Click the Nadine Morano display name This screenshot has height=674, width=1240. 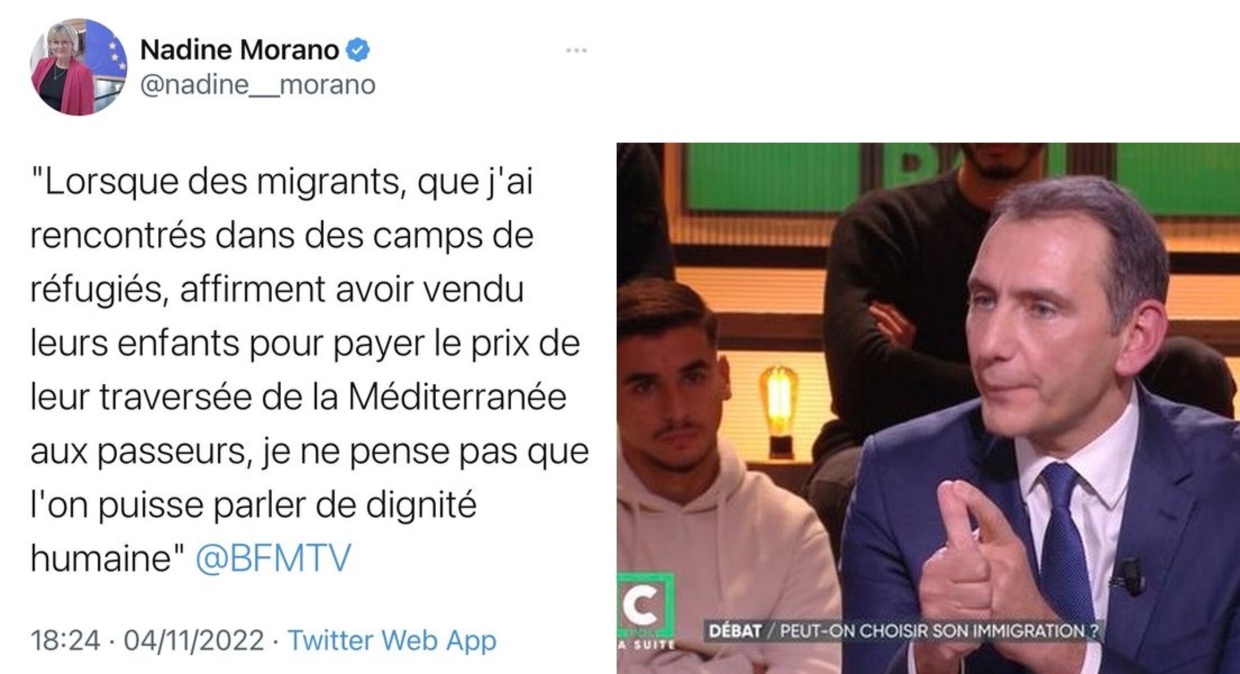239,50
